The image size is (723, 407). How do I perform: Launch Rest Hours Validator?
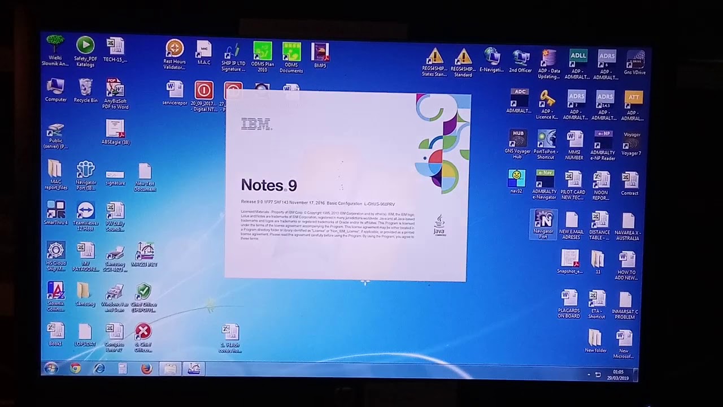(x=175, y=54)
